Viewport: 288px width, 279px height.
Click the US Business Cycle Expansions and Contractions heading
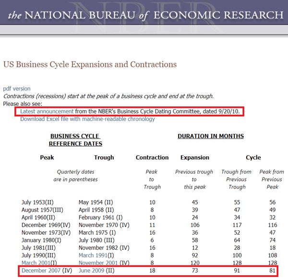pos(90,64)
